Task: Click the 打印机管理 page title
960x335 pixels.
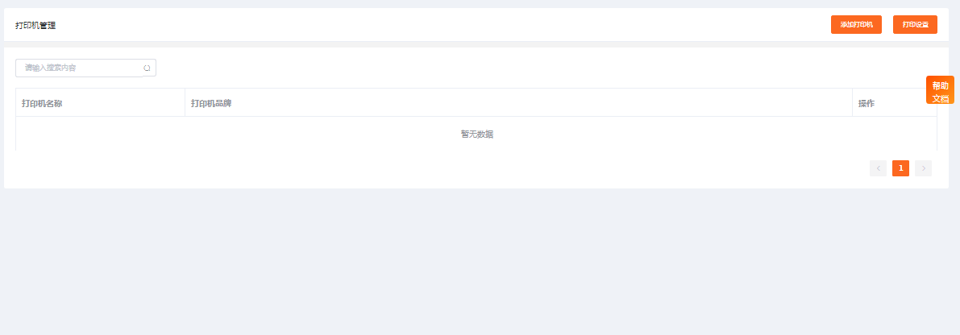Action: pos(35,26)
